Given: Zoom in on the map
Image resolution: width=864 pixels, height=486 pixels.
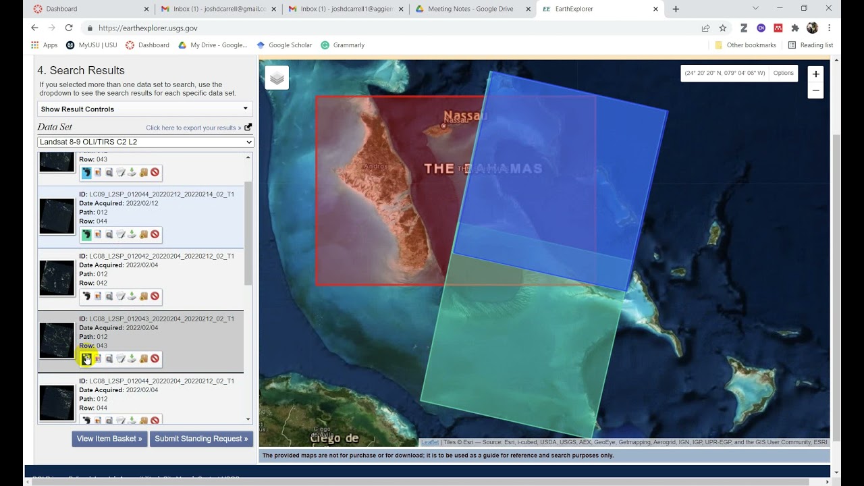Looking at the screenshot, I should (x=815, y=74).
